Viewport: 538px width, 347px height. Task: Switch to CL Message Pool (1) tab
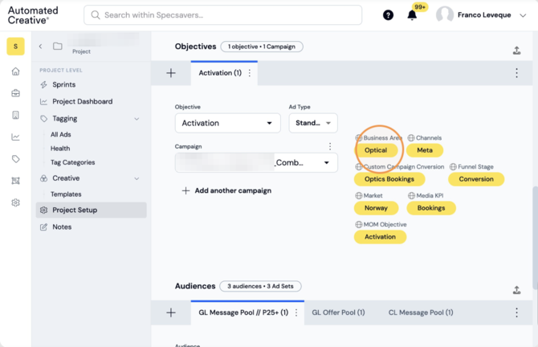[x=421, y=312]
